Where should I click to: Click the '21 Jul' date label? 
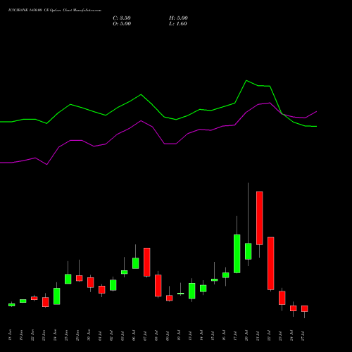258,335
